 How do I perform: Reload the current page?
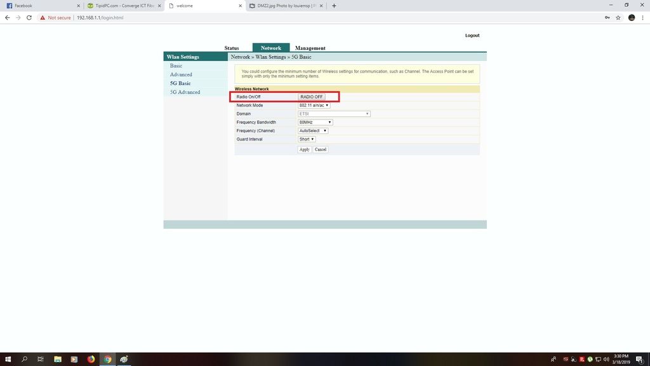click(29, 18)
